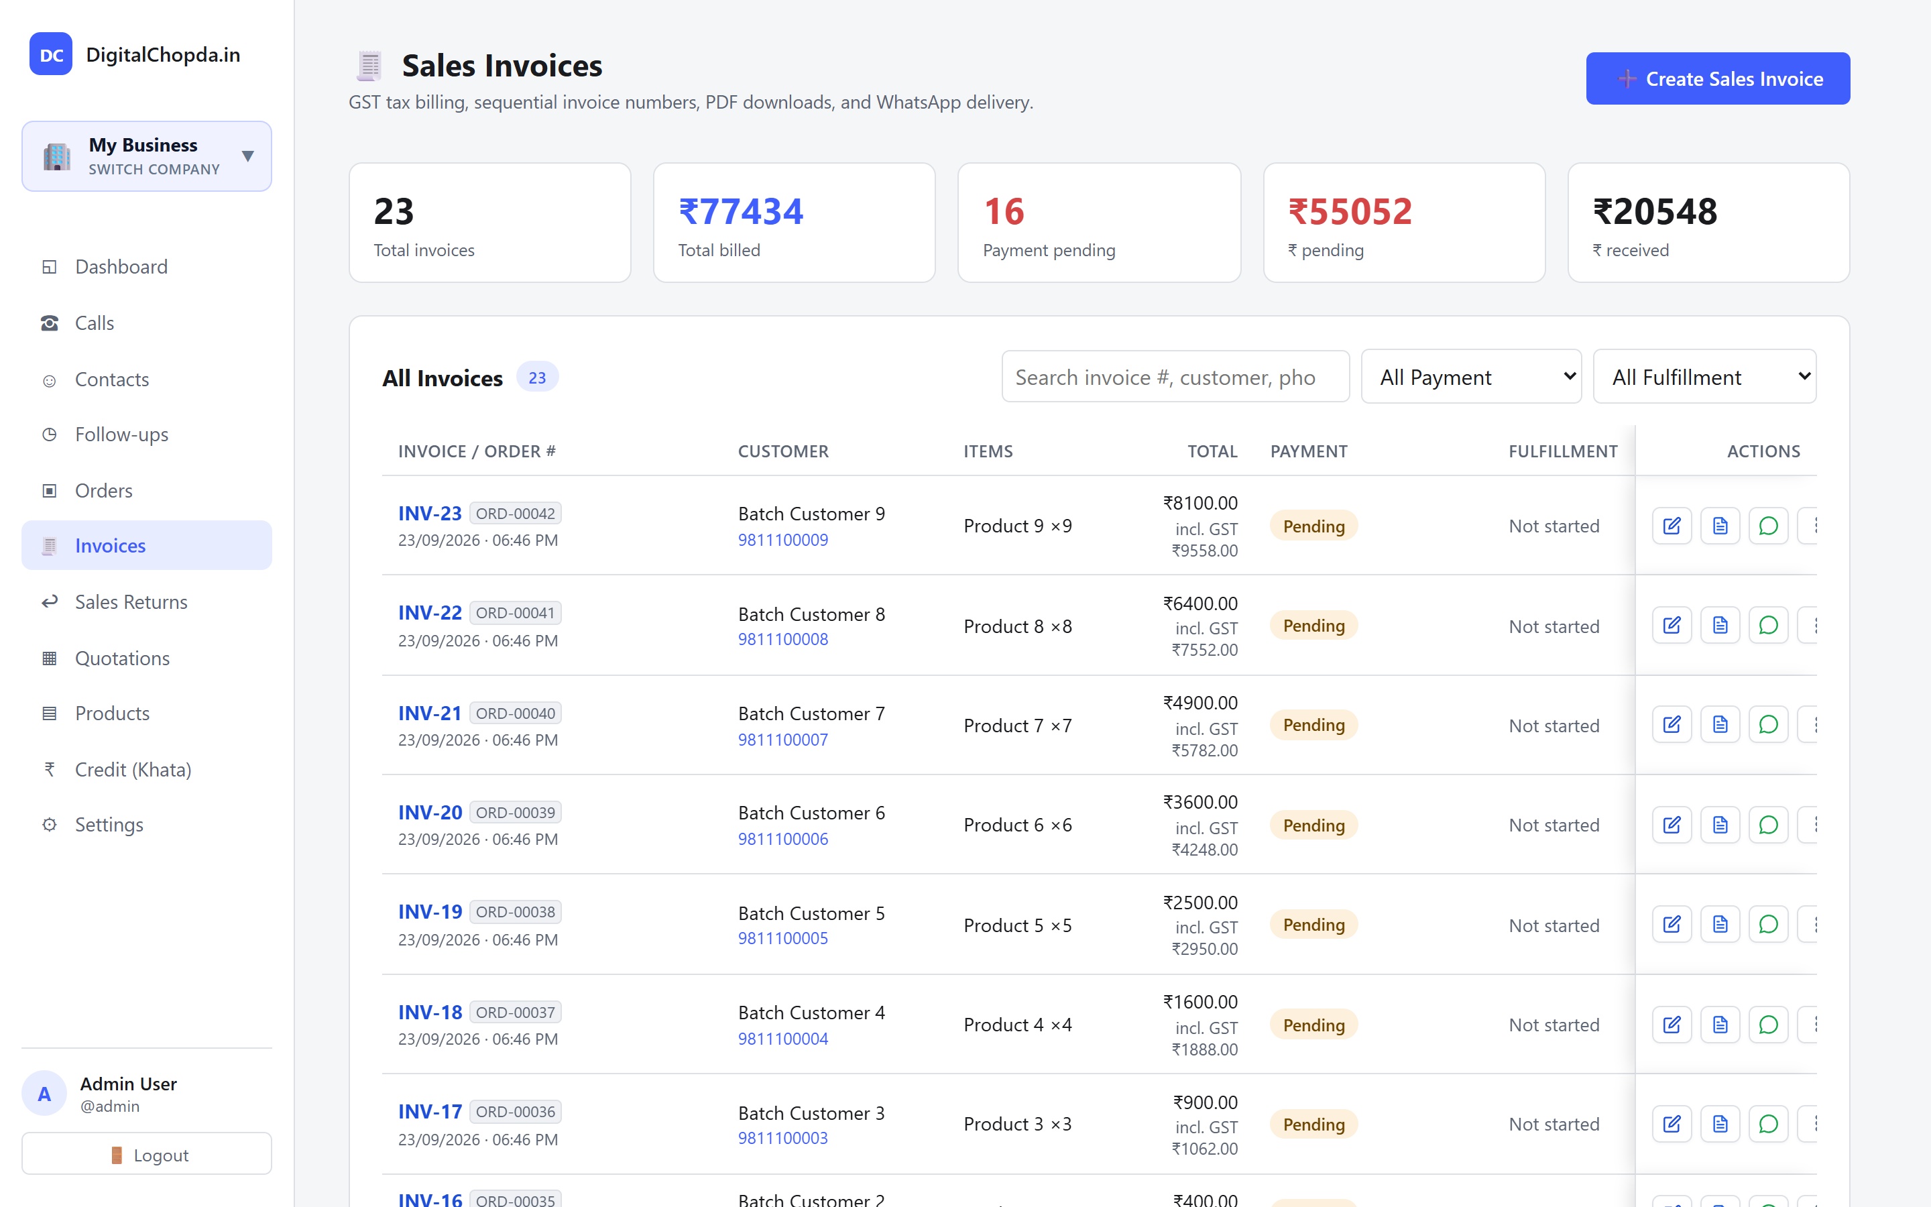Viewport: 1931px width, 1207px height.
Task: Click WhatsApp icon for INV-20
Action: 1768,825
